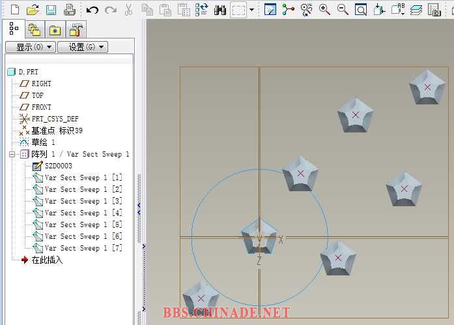Switch to the Favorites tab
The height and width of the screenshot is (325, 454).
tap(55, 29)
